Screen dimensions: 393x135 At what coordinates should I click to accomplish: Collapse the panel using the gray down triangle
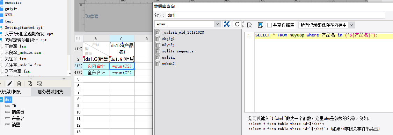pos(64,78)
